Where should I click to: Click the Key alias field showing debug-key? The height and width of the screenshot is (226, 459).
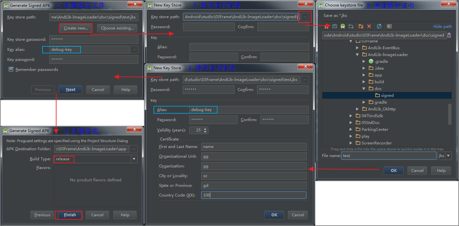point(90,50)
